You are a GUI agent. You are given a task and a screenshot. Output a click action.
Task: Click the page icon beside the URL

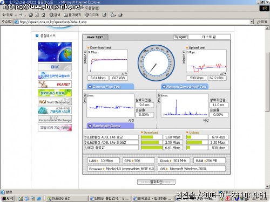coord(16,22)
